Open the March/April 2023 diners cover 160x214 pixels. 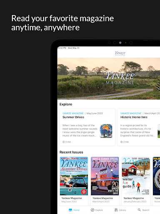click(x=105, y=176)
